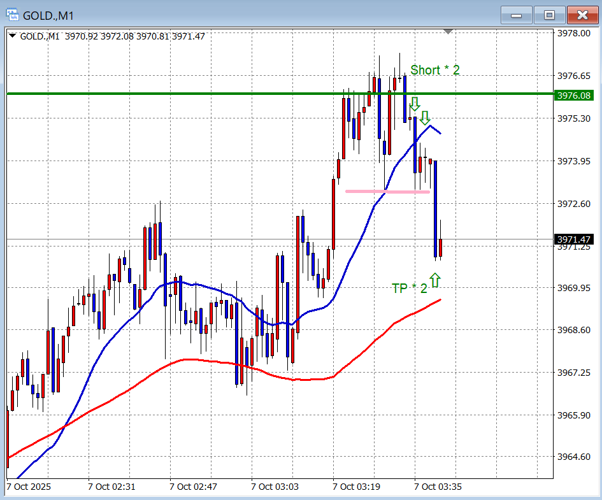
Task: Click gray chart shift triangle at chart top
Action: pos(448,31)
